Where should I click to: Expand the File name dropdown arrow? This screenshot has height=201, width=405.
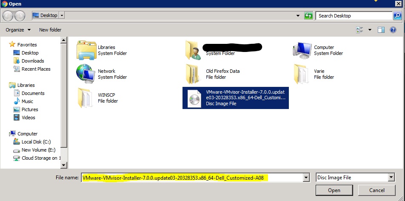pyautogui.click(x=306, y=178)
